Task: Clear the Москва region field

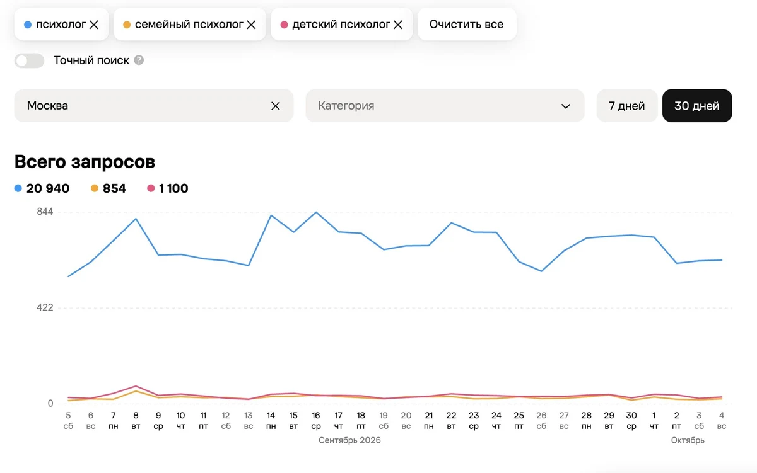Action: (x=276, y=106)
